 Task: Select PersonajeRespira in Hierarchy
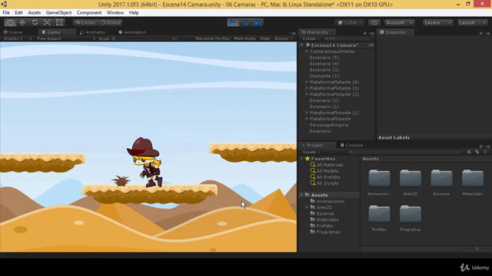(328, 125)
